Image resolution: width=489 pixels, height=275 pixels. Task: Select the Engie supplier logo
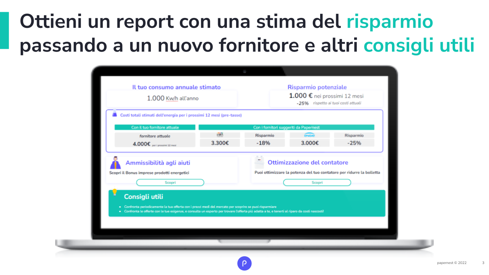pyautogui.click(x=309, y=135)
